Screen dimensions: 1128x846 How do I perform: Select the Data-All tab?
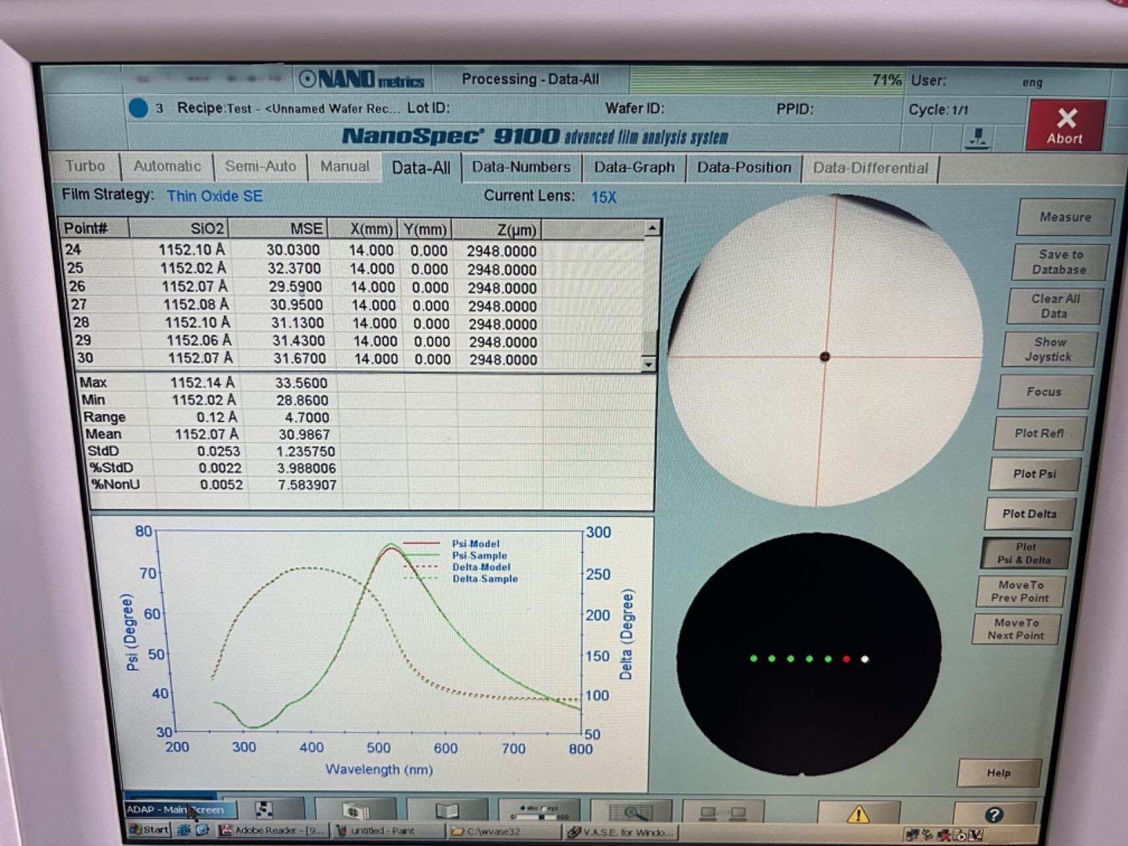[x=421, y=168]
